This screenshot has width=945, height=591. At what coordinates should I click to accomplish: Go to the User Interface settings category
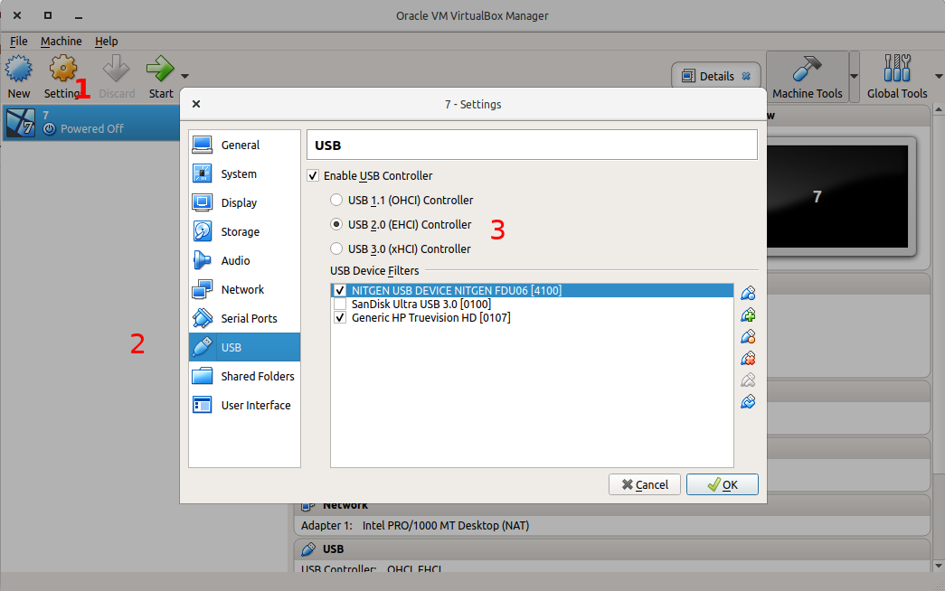click(x=244, y=406)
